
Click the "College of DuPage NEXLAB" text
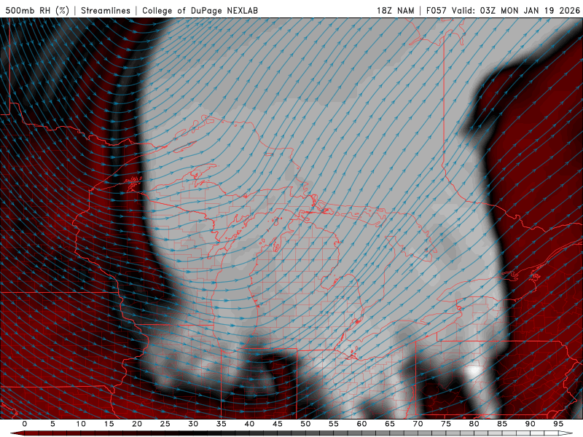point(200,10)
